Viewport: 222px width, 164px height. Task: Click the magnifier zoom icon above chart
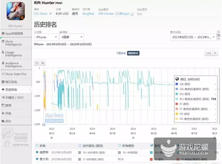43,63
